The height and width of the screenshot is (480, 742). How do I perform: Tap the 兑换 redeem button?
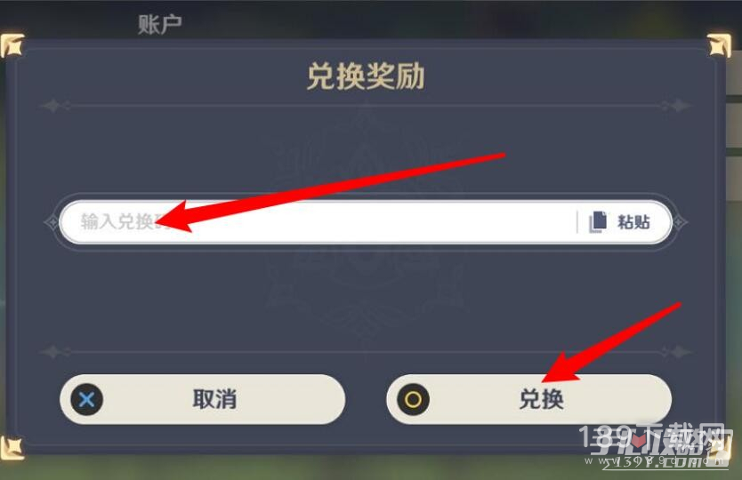(x=529, y=400)
